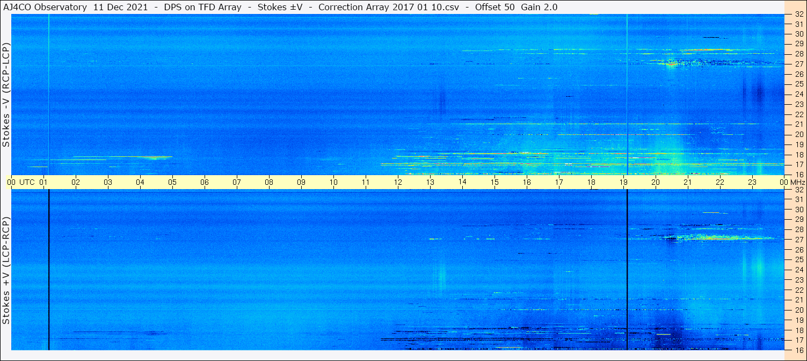807x361 pixels.
Task: Click the 31 MHz label of the +V panel
Action: coord(799,200)
